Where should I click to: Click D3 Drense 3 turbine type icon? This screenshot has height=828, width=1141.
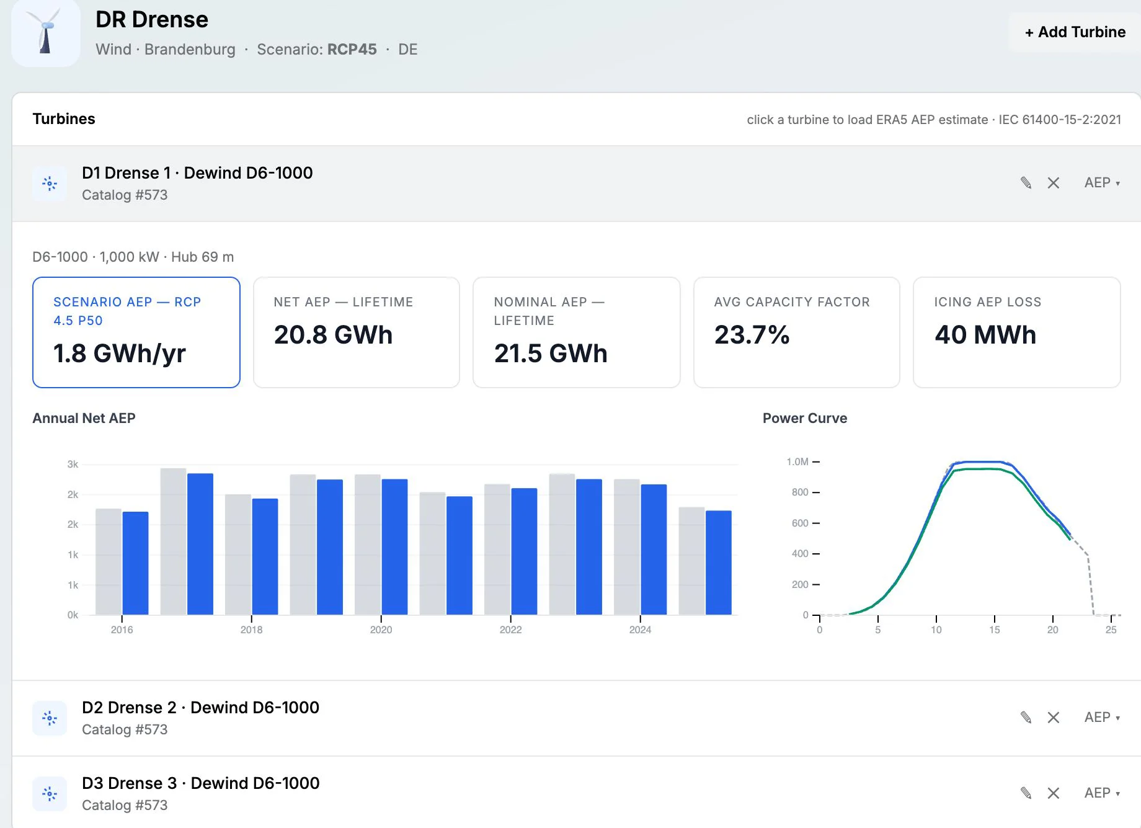[x=50, y=794]
